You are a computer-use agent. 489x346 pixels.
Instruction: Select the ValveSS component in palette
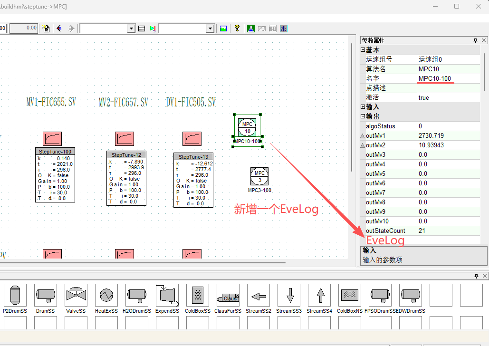[x=76, y=295]
